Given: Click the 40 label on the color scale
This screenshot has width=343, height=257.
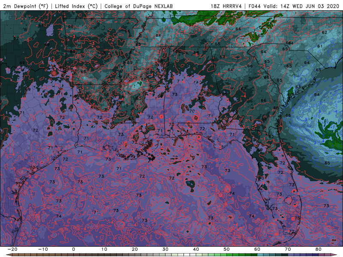Looking at the screenshot, I should 196,249.
